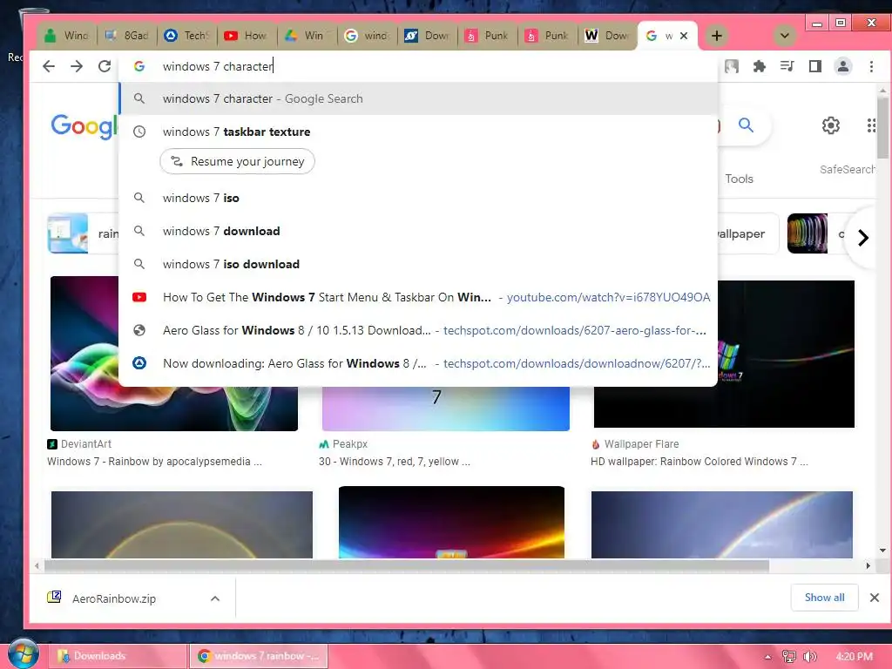Reload the page with the refresh icon

[x=105, y=66]
